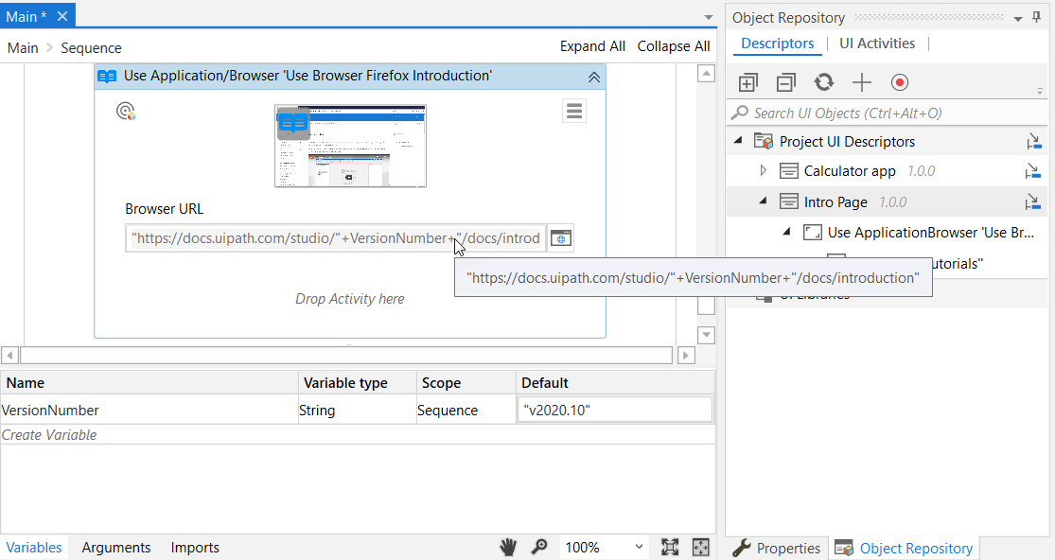Activate the pan hand tool
Viewport: 1055px width, 560px height.
(x=508, y=547)
